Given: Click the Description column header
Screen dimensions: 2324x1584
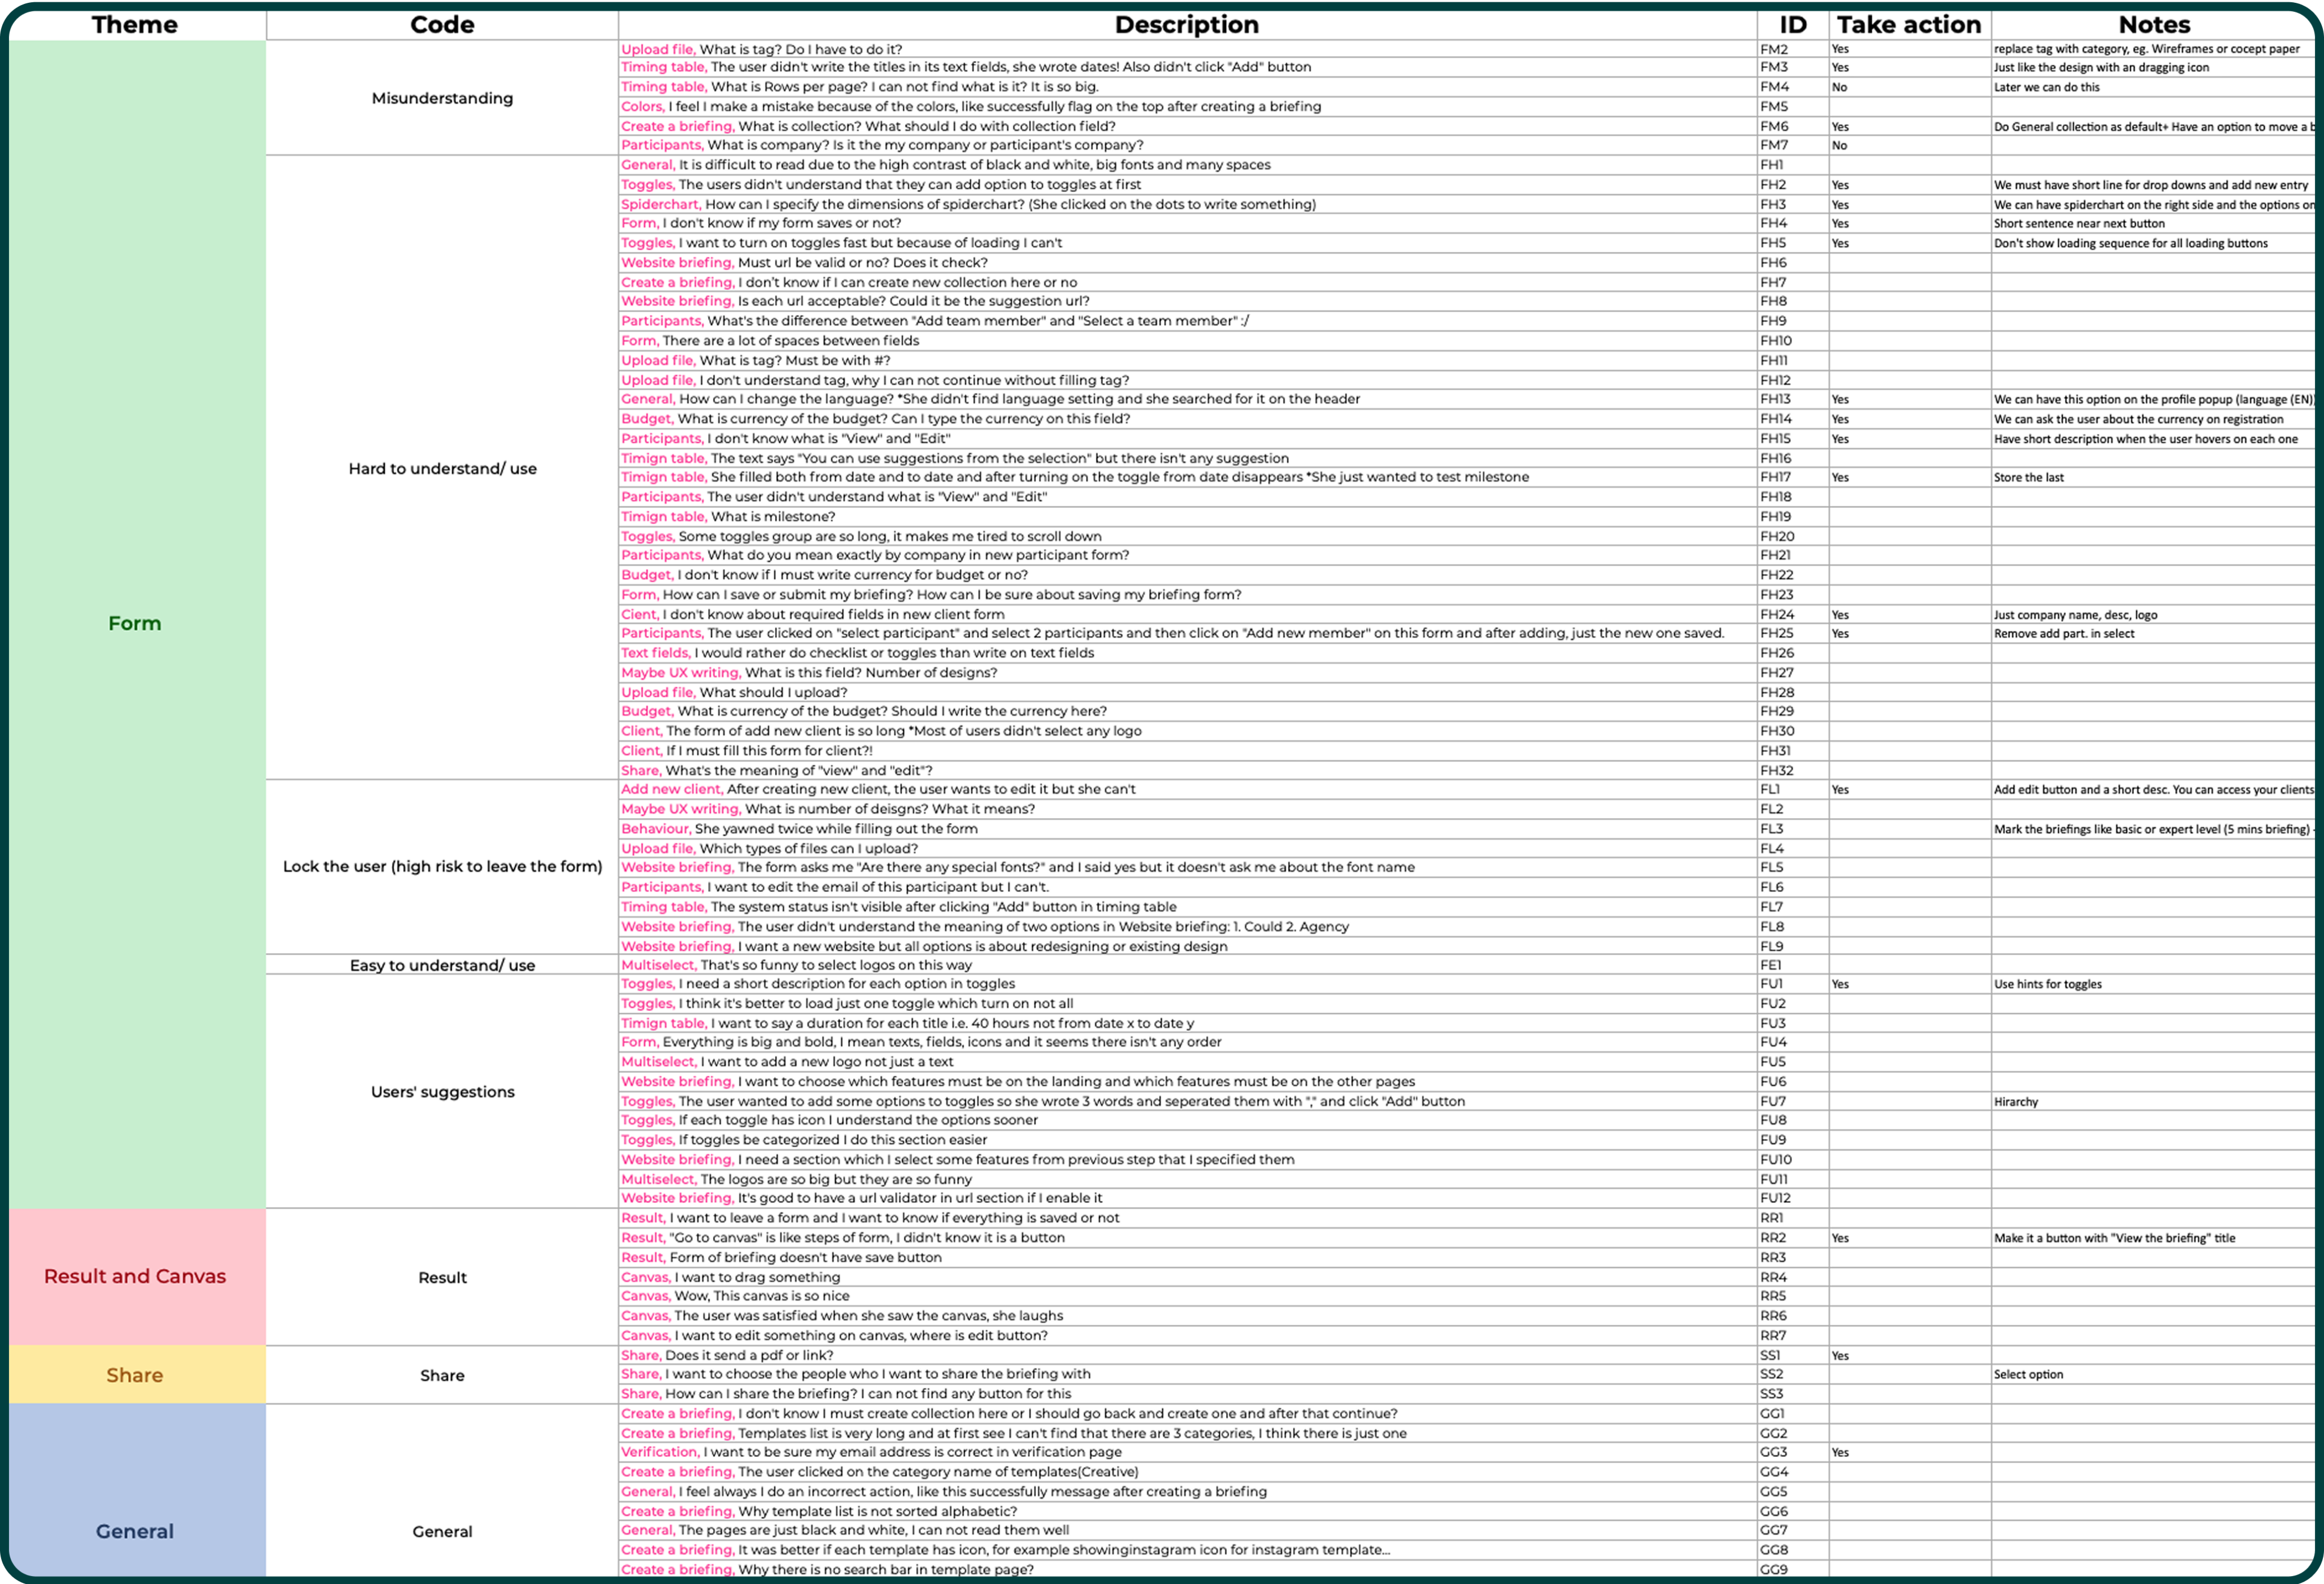Looking at the screenshot, I should coord(1186,24).
